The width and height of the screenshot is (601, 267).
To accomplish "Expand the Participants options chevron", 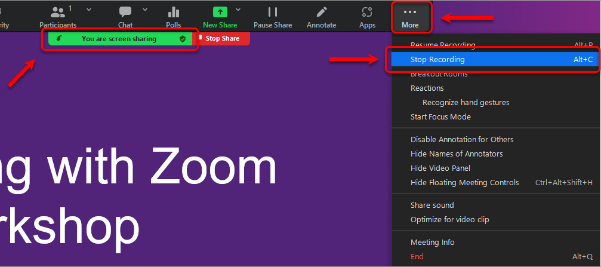I will pos(89,9).
